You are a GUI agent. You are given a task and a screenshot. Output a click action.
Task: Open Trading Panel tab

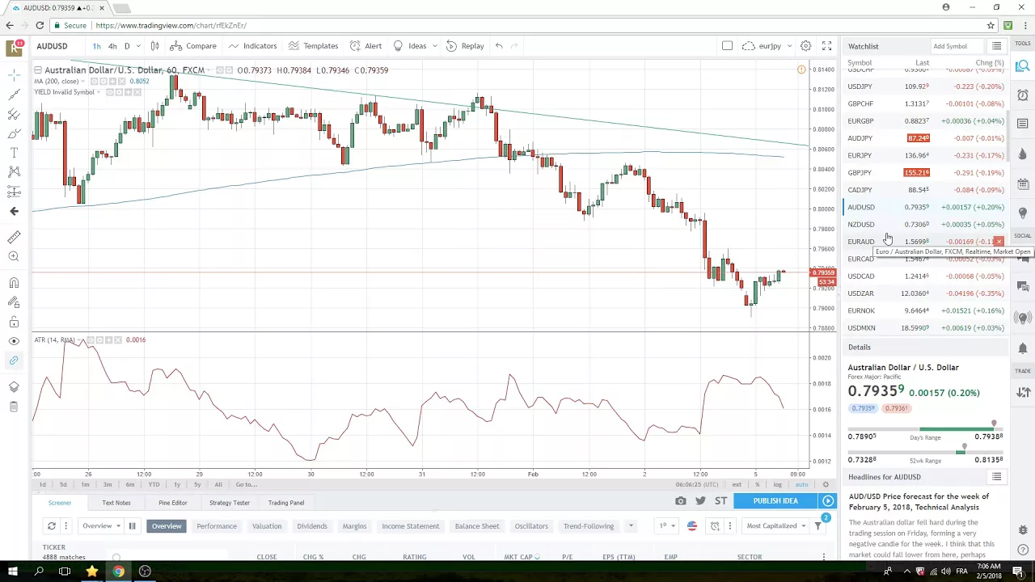[x=286, y=503]
